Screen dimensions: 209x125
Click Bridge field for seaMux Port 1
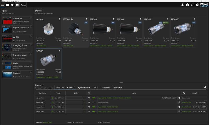[74, 98]
